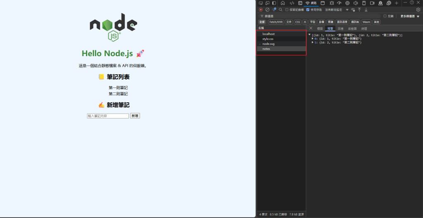
Task: Select the style.css request row
Action: [x=281, y=39]
